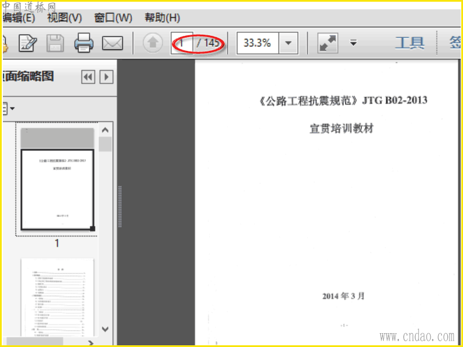Viewport: 463px width, 347px height.
Task: Open the zoom level dropdown arrow
Action: [288, 43]
